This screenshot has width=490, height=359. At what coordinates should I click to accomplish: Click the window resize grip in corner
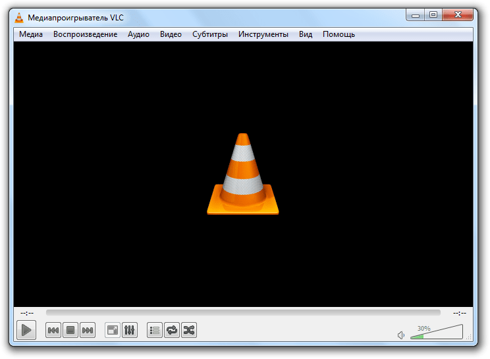[x=469, y=337]
